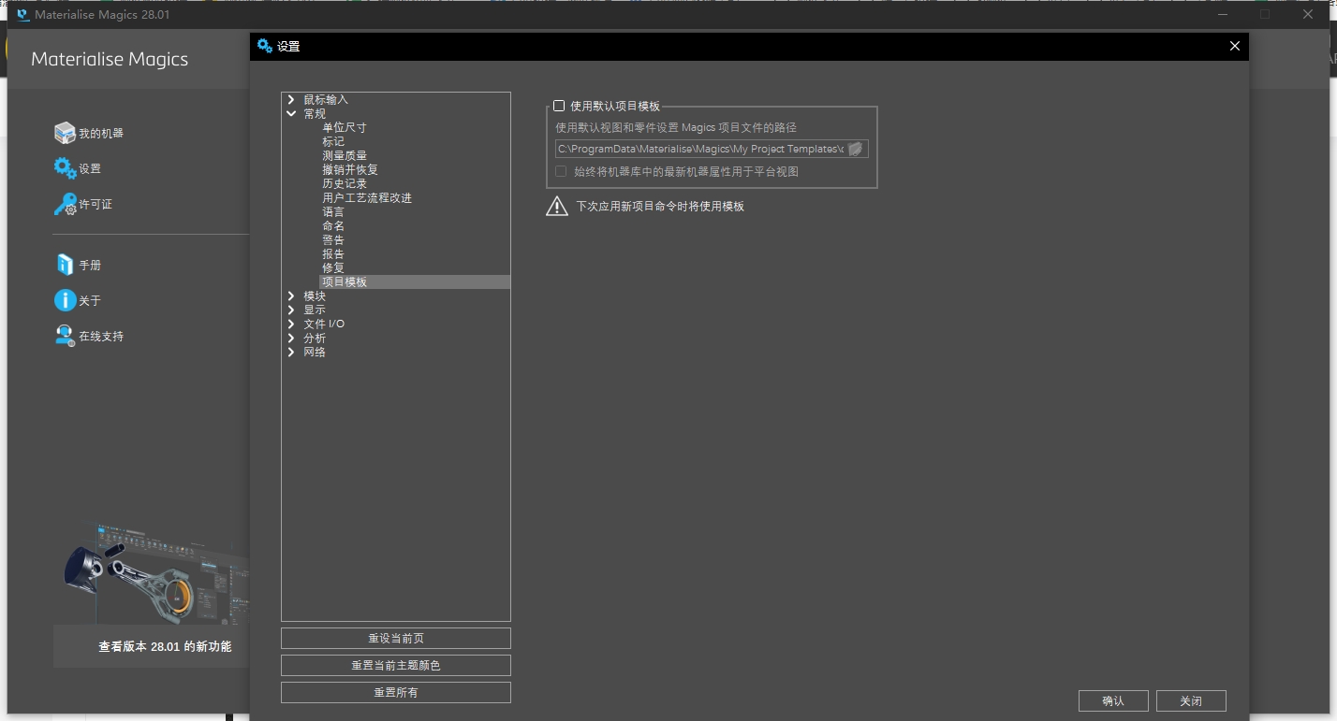Click the project template path input field

tap(698, 148)
